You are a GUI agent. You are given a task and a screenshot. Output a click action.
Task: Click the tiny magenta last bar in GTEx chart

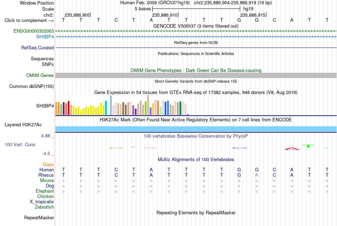pyautogui.click(x=188, y=115)
